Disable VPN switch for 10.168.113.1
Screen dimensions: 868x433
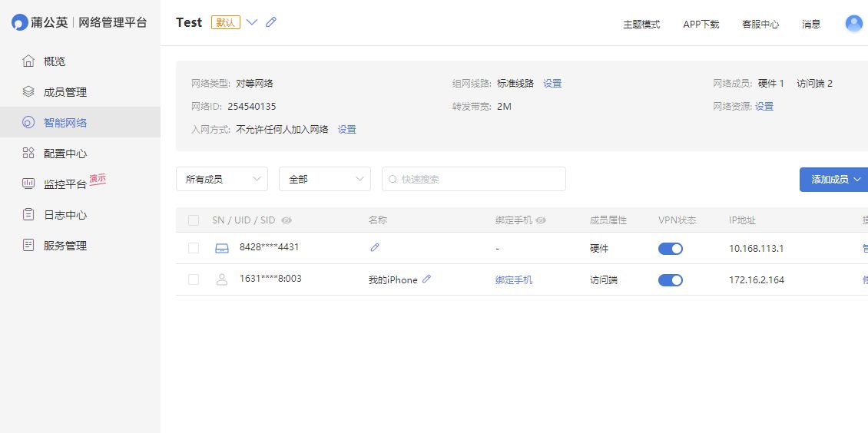[x=671, y=249]
